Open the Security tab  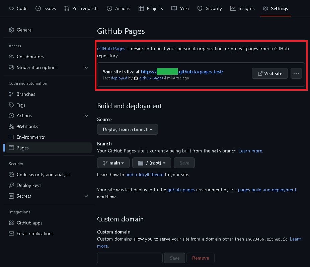[210, 8]
